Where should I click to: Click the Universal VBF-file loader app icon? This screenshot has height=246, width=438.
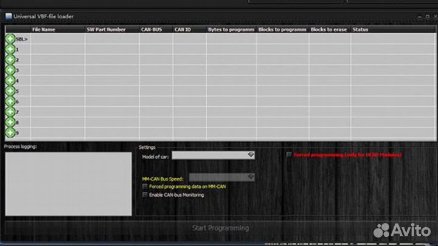(x=7, y=16)
